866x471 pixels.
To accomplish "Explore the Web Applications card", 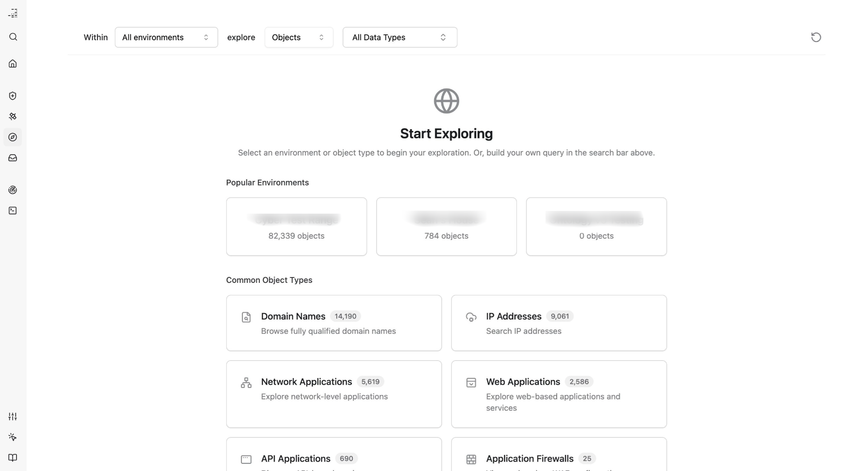I will tap(558, 394).
